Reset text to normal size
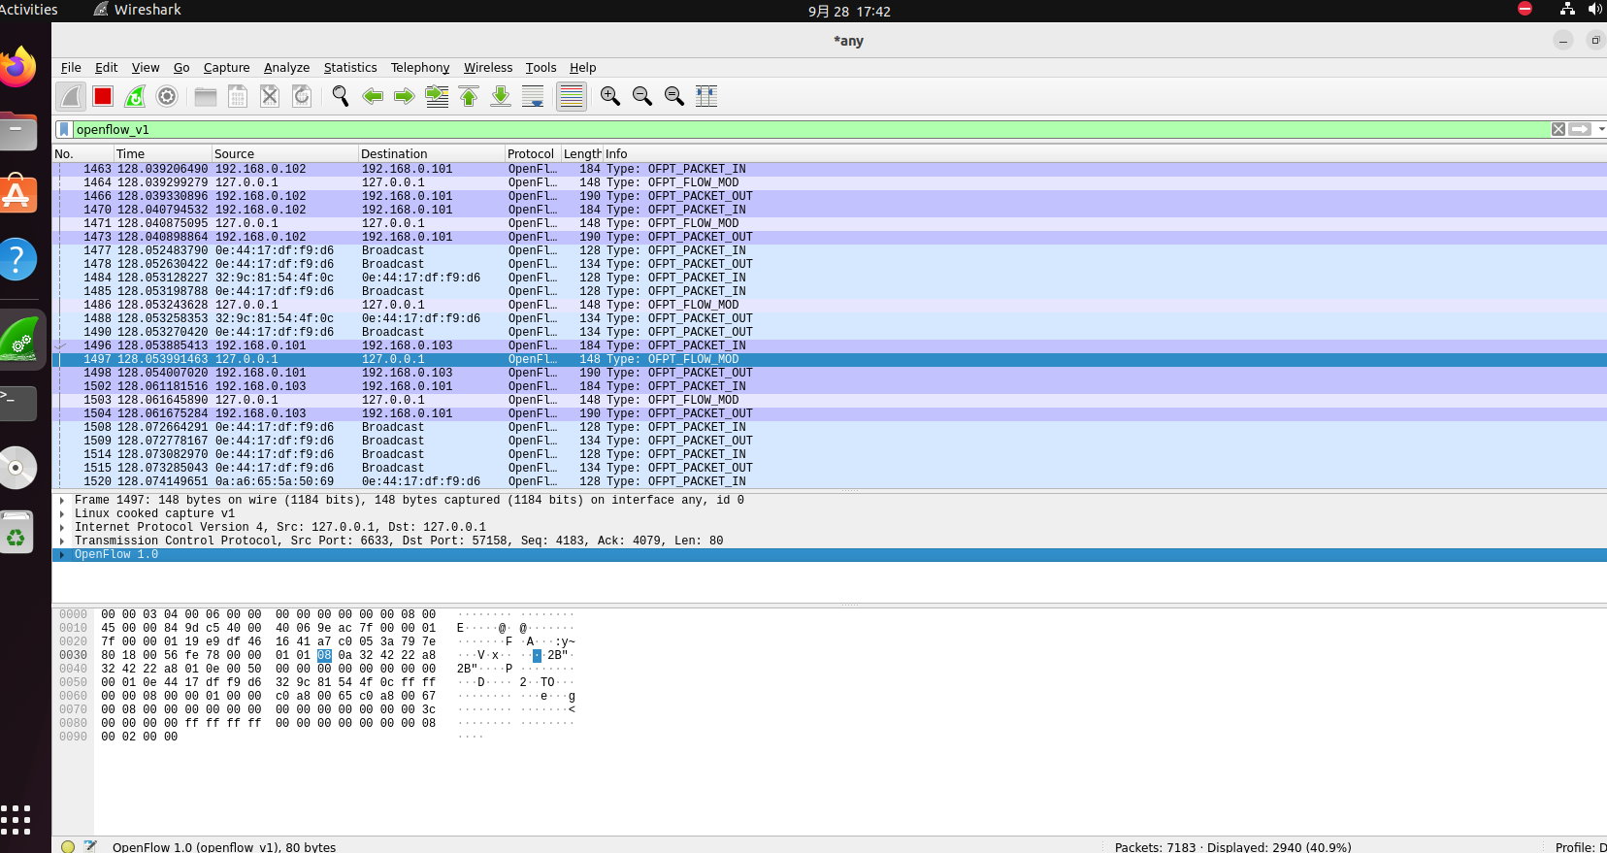 pyautogui.click(x=674, y=96)
